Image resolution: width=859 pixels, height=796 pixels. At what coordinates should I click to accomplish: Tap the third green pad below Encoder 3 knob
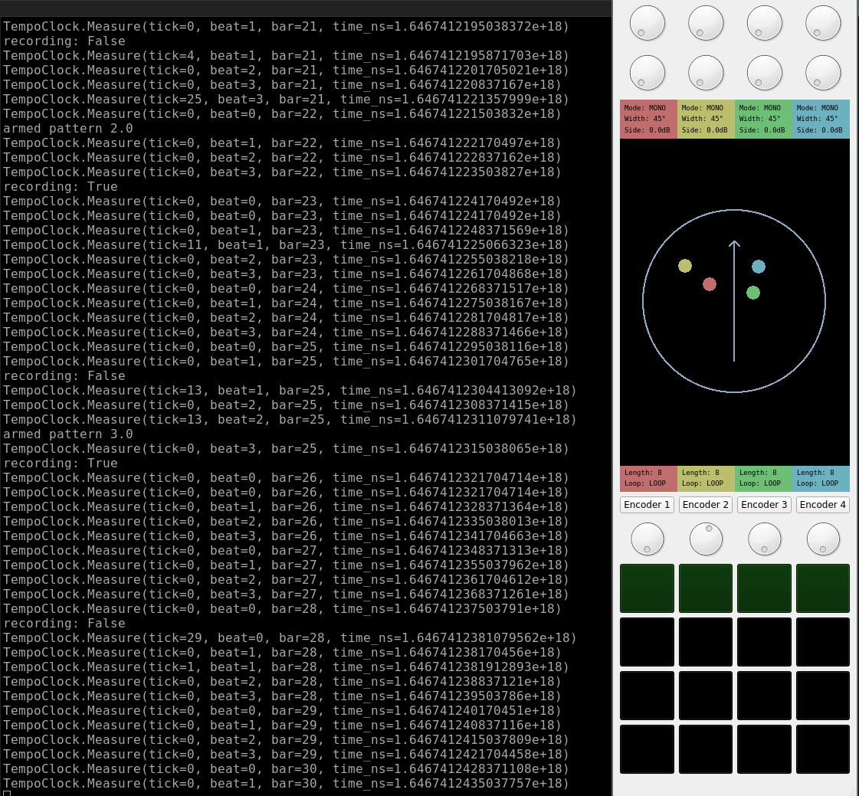(x=764, y=588)
